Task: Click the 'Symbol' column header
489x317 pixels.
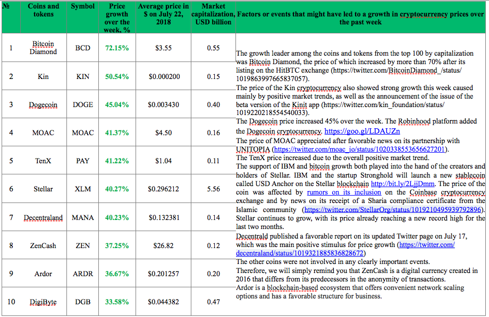Action: [x=82, y=17]
